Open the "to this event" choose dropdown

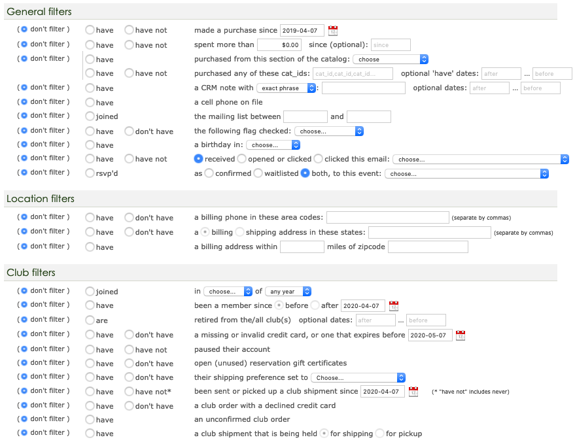(467, 174)
